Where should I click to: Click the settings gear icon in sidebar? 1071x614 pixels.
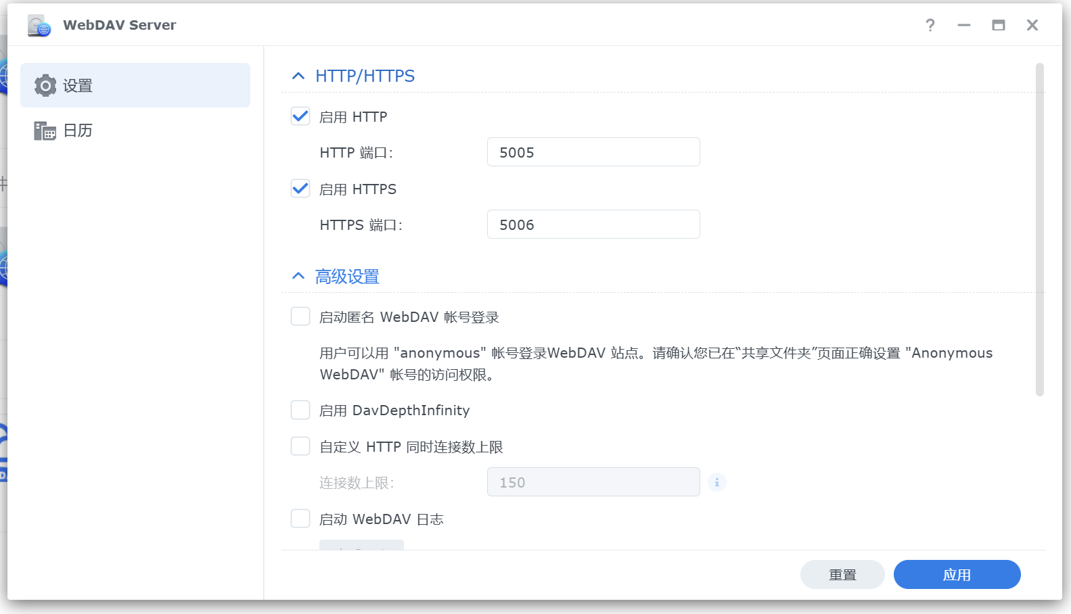point(45,86)
